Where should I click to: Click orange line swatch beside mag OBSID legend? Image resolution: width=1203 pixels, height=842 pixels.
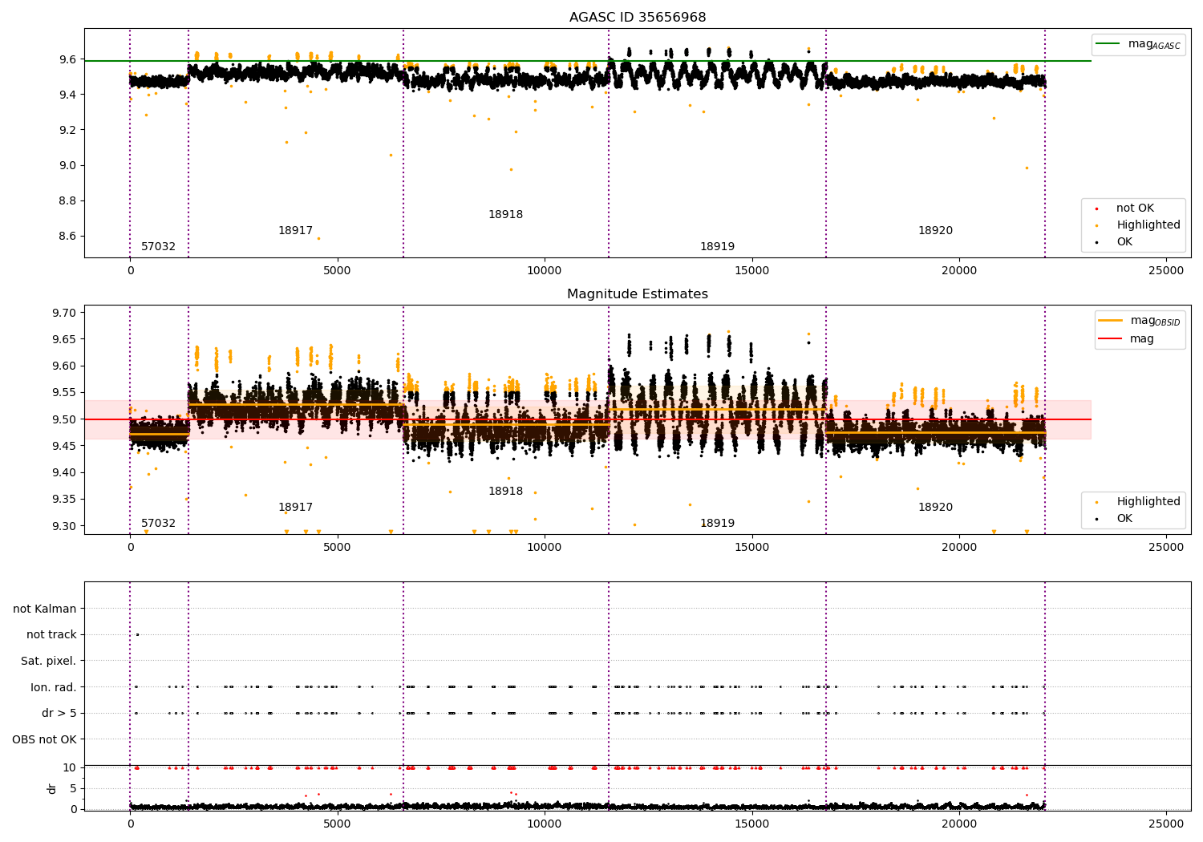[x=1111, y=320]
